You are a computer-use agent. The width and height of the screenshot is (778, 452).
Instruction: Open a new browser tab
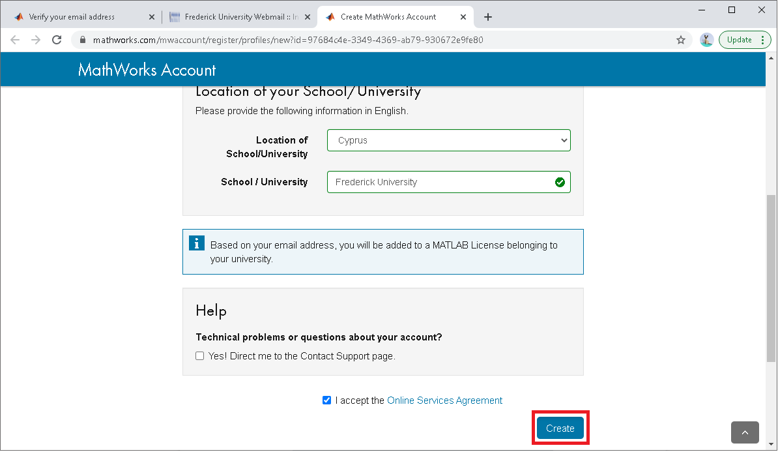pos(488,17)
